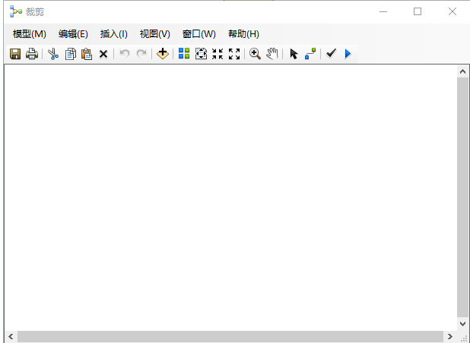
Task: Click the Full Extent icon
Action: [201, 54]
